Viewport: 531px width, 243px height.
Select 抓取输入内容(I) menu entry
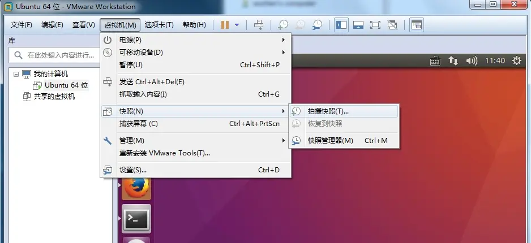(196, 94)
